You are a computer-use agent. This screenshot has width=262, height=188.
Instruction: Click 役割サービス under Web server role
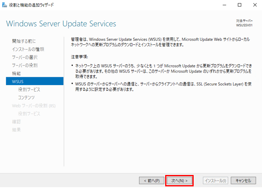point(29,114)
